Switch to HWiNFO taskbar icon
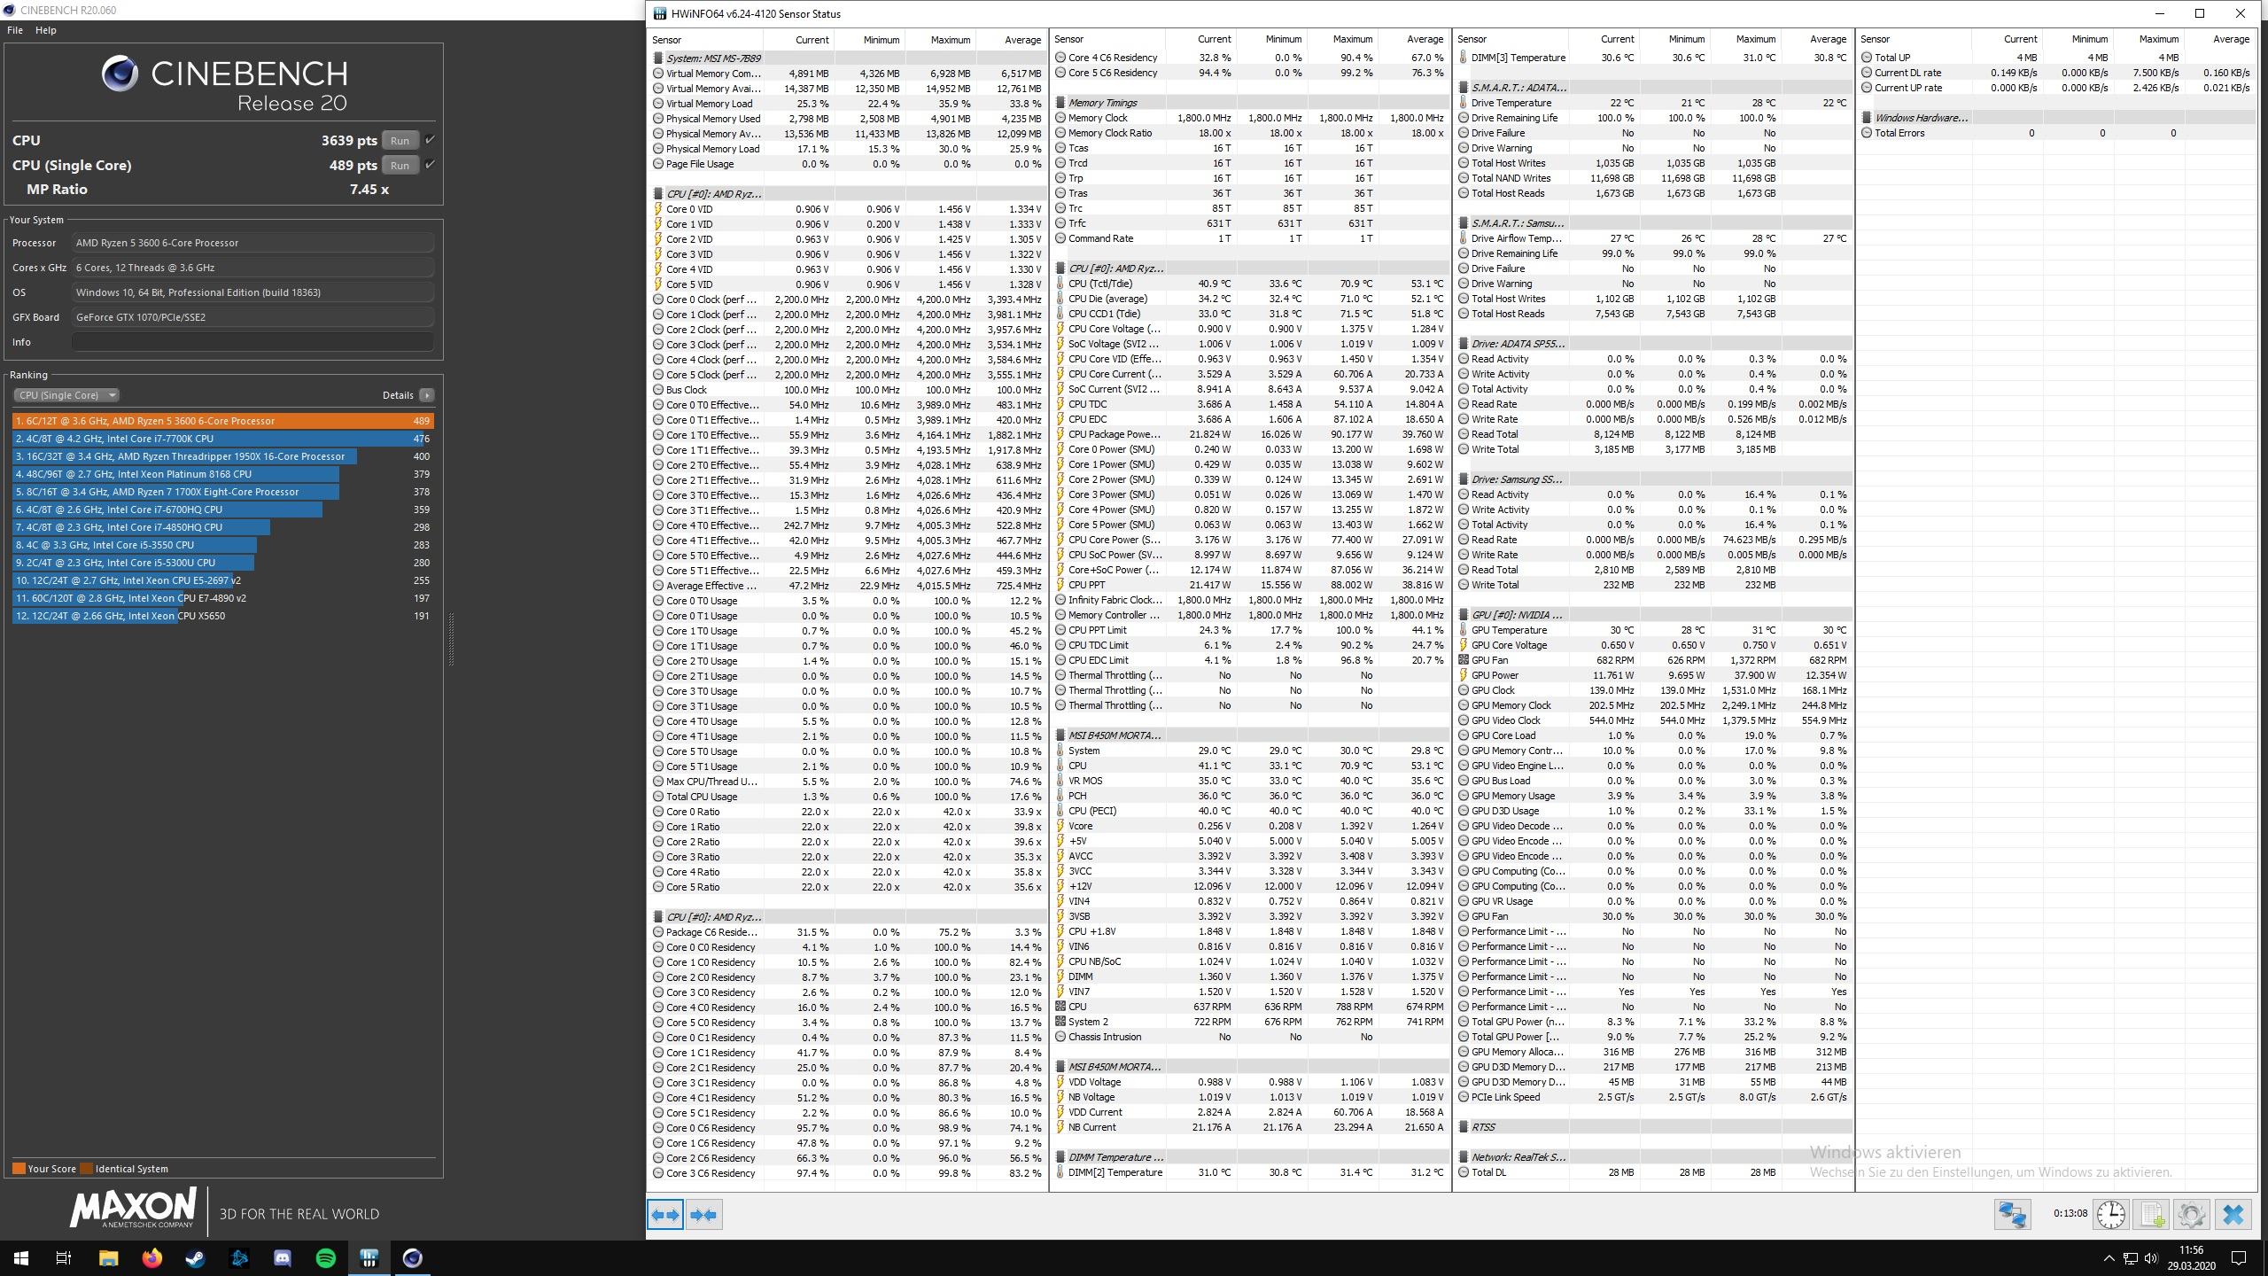2268x1276 pixels. [x=369, y=1257]
